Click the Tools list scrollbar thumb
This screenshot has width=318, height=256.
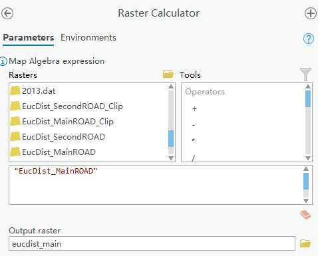point(308,99)
